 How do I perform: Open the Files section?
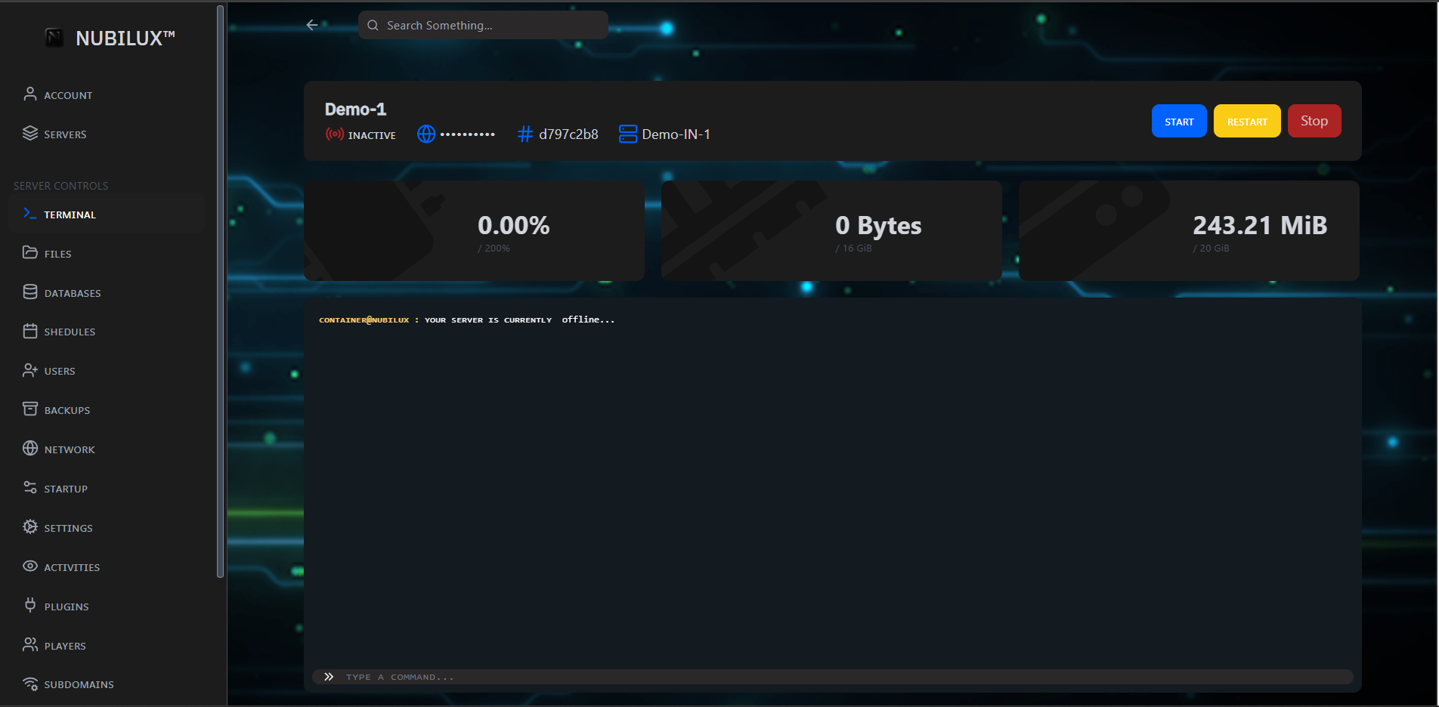point(57,254)
